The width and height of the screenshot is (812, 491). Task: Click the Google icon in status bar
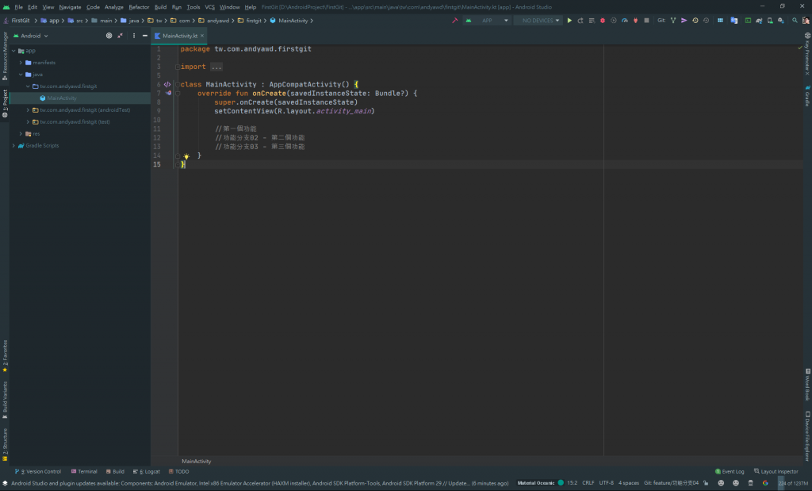[765, 483]
